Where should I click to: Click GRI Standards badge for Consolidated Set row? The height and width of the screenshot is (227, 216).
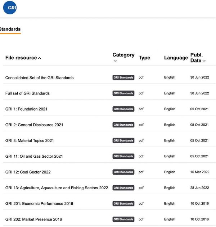[123, 78]
